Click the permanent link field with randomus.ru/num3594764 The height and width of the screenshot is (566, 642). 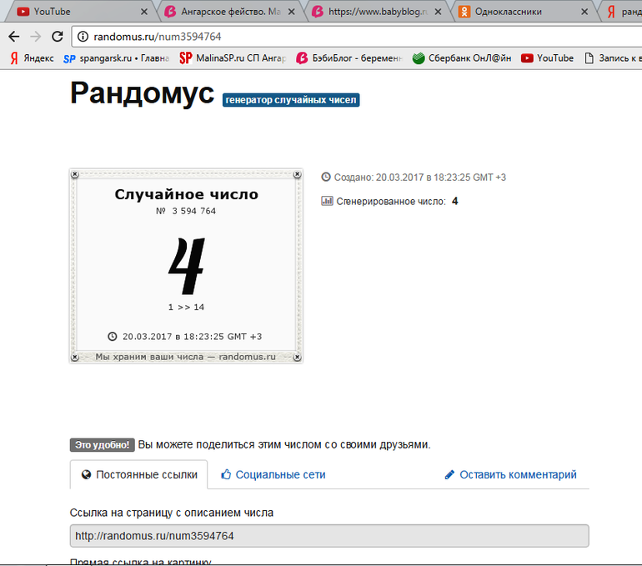point(329,535)
